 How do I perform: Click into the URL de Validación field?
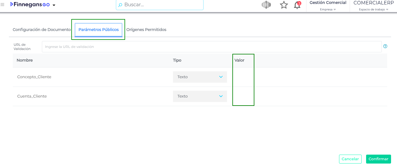point(212,47)
